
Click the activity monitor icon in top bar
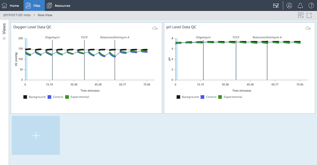point(276,5)
